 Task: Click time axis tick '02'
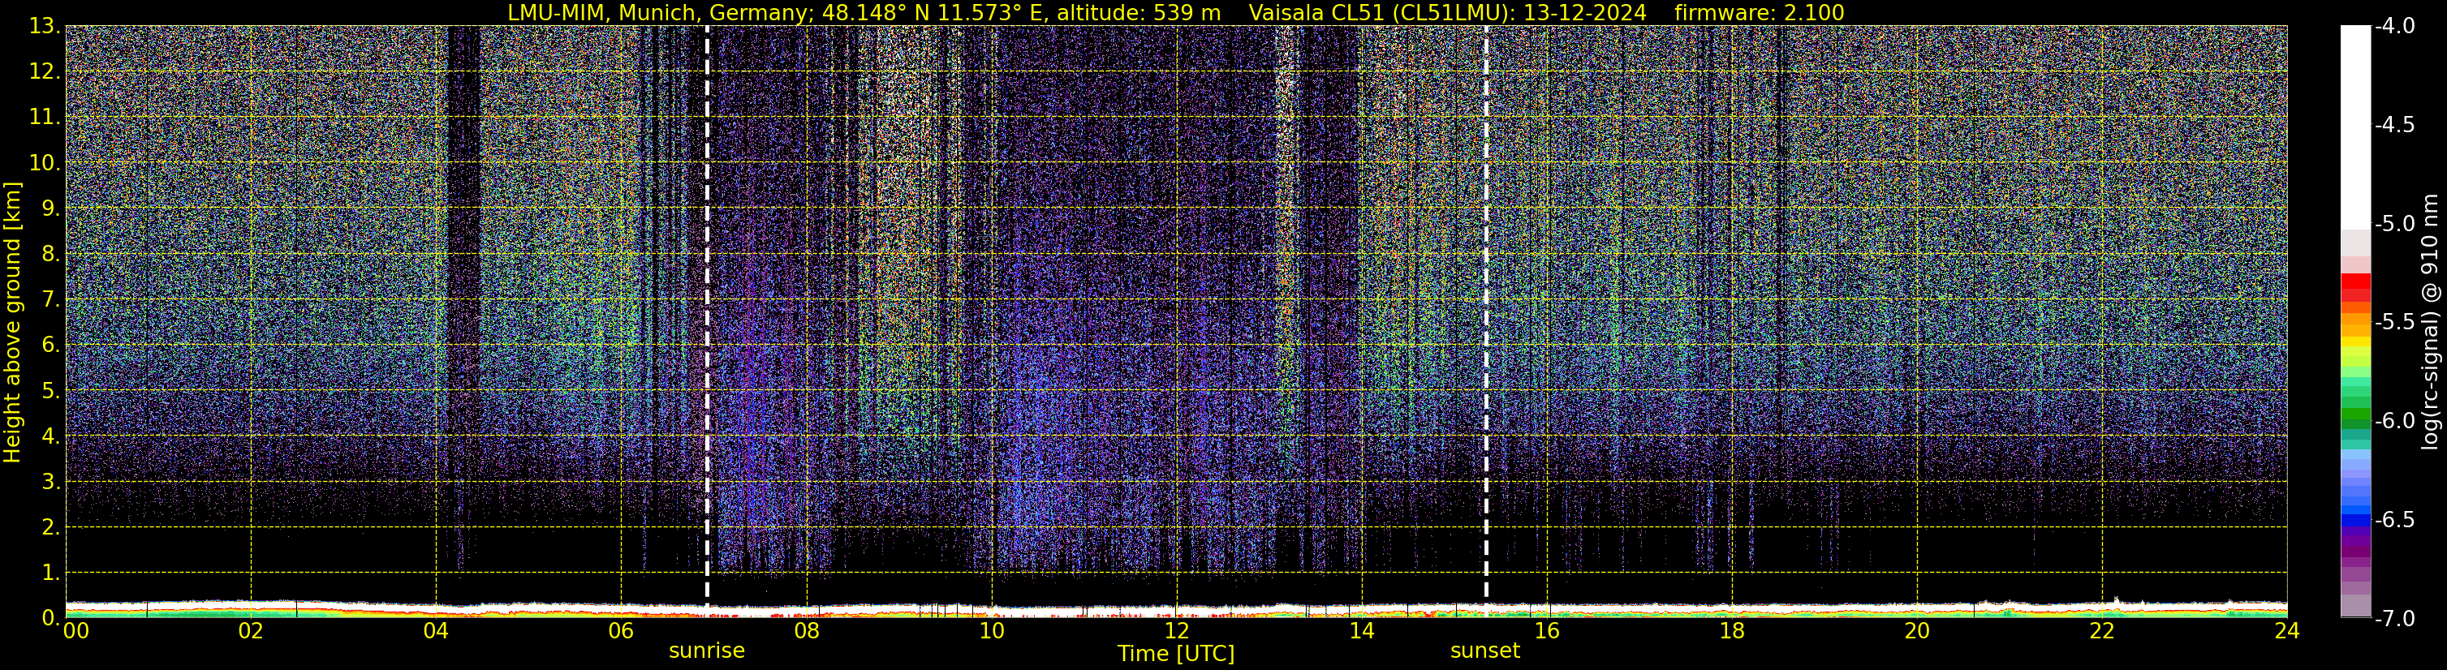click(251, 631)
